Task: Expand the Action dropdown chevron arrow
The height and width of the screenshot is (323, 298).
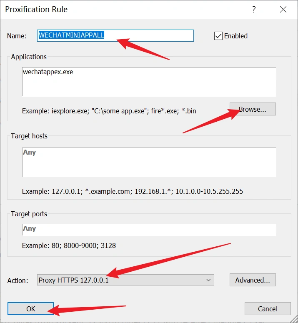Action: click(208, 280)
